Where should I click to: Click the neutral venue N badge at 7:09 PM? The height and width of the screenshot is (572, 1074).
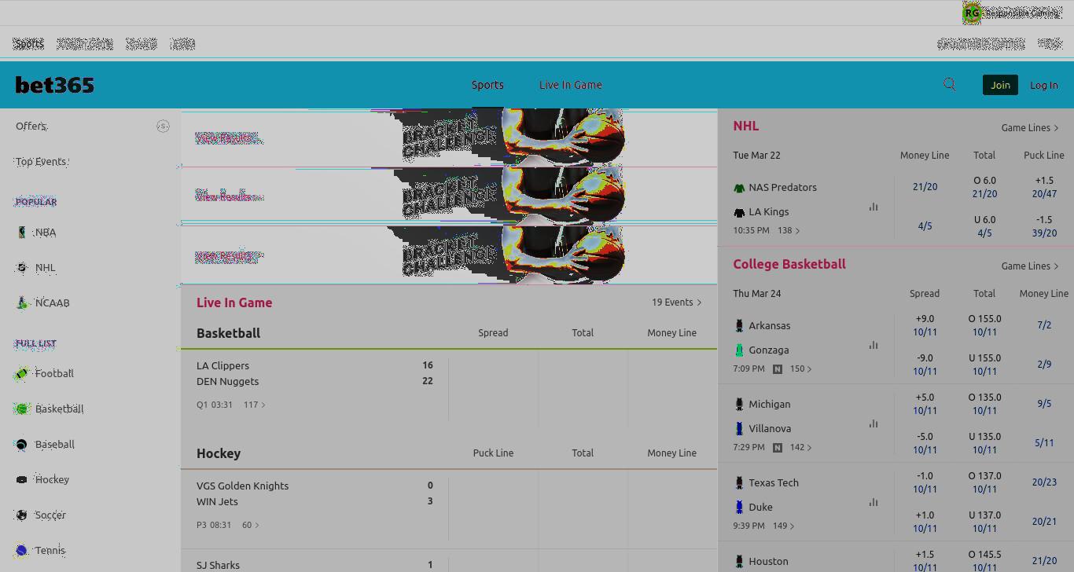tap(778, 368)
